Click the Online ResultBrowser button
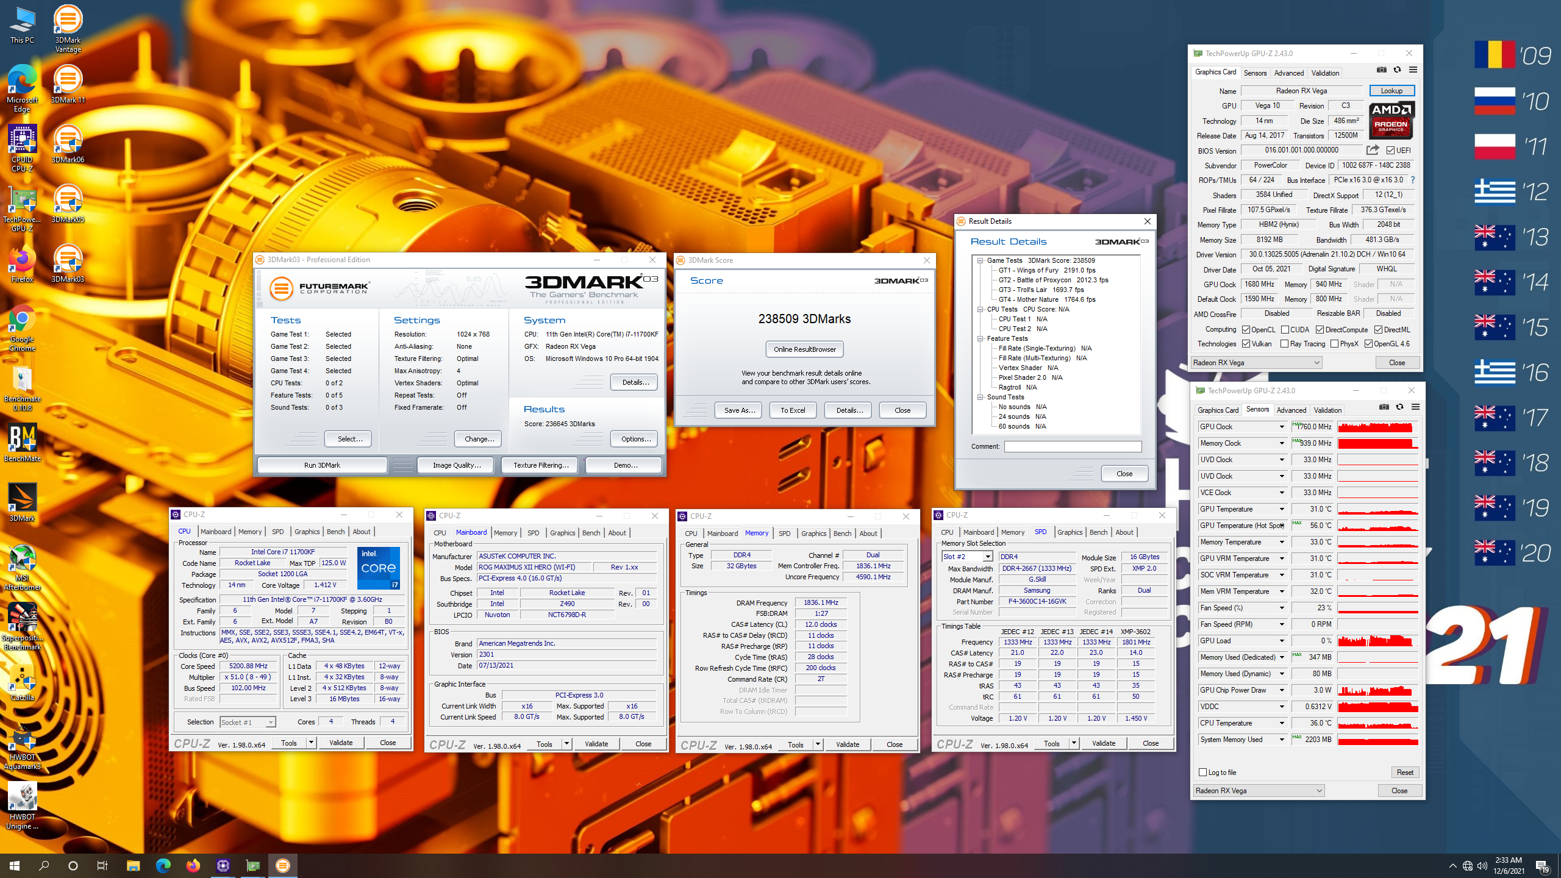 [805, 349]
